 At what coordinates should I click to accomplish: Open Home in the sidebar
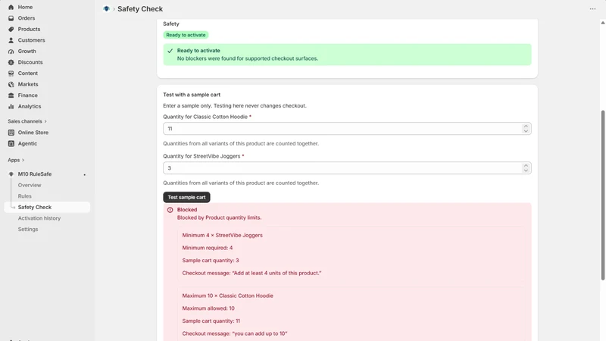click(25, 7)
